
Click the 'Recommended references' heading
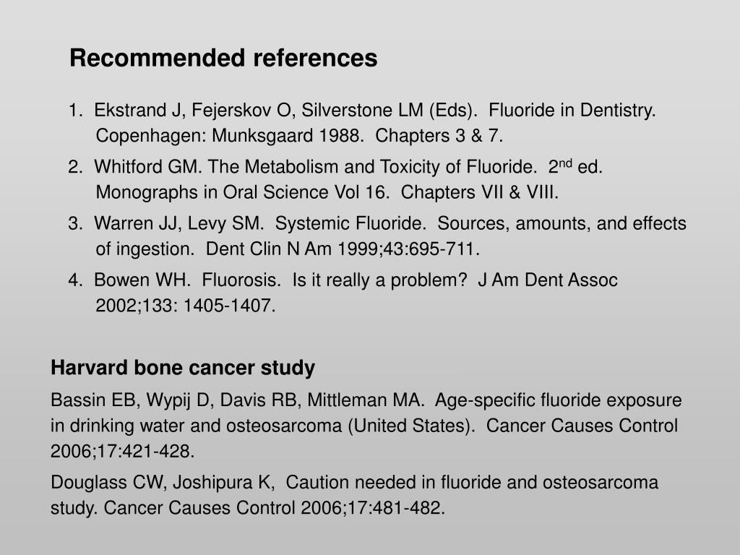coord(223,58)
